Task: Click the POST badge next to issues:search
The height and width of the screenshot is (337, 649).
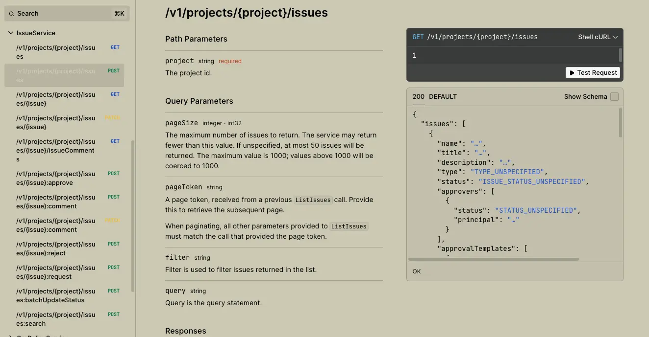Action: pyautogui.click(x=113, y=314)
